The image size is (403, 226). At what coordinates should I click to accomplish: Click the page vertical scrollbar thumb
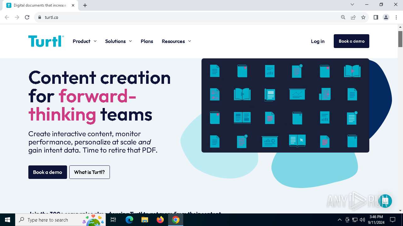coord(400,39)
